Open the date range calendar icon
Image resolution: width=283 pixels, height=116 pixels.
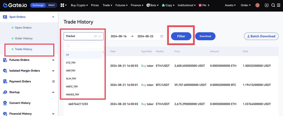click(162, 36)
